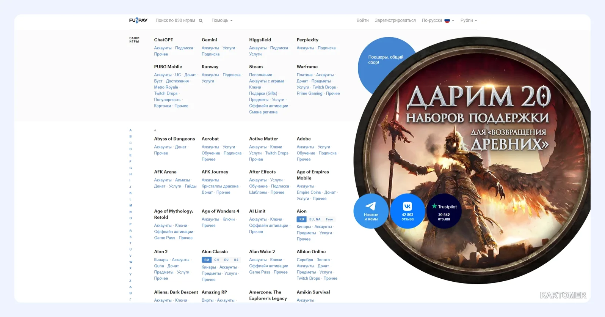Open After Effects Шаблоны link
605x317 pixels.
pyautogui.click(x=258, y=192)
